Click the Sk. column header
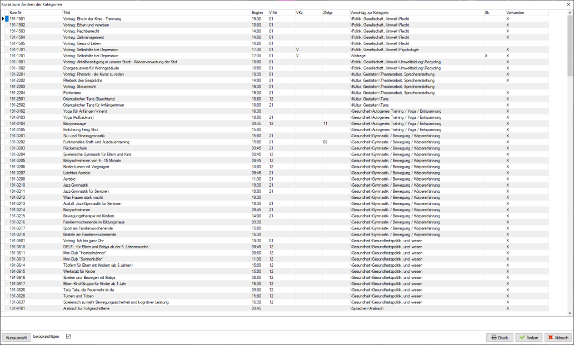This screenshot has height=345, width=574. pyautogui.click(x=495, y=12)
